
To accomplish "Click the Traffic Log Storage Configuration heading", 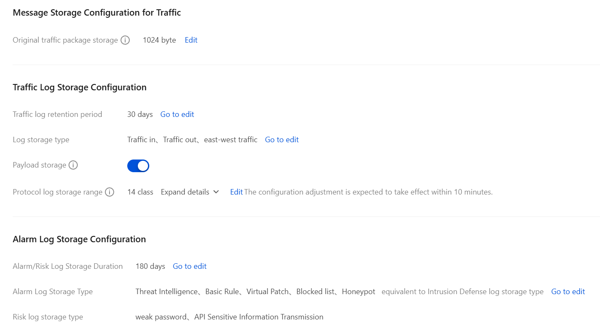I will point(79,87).
